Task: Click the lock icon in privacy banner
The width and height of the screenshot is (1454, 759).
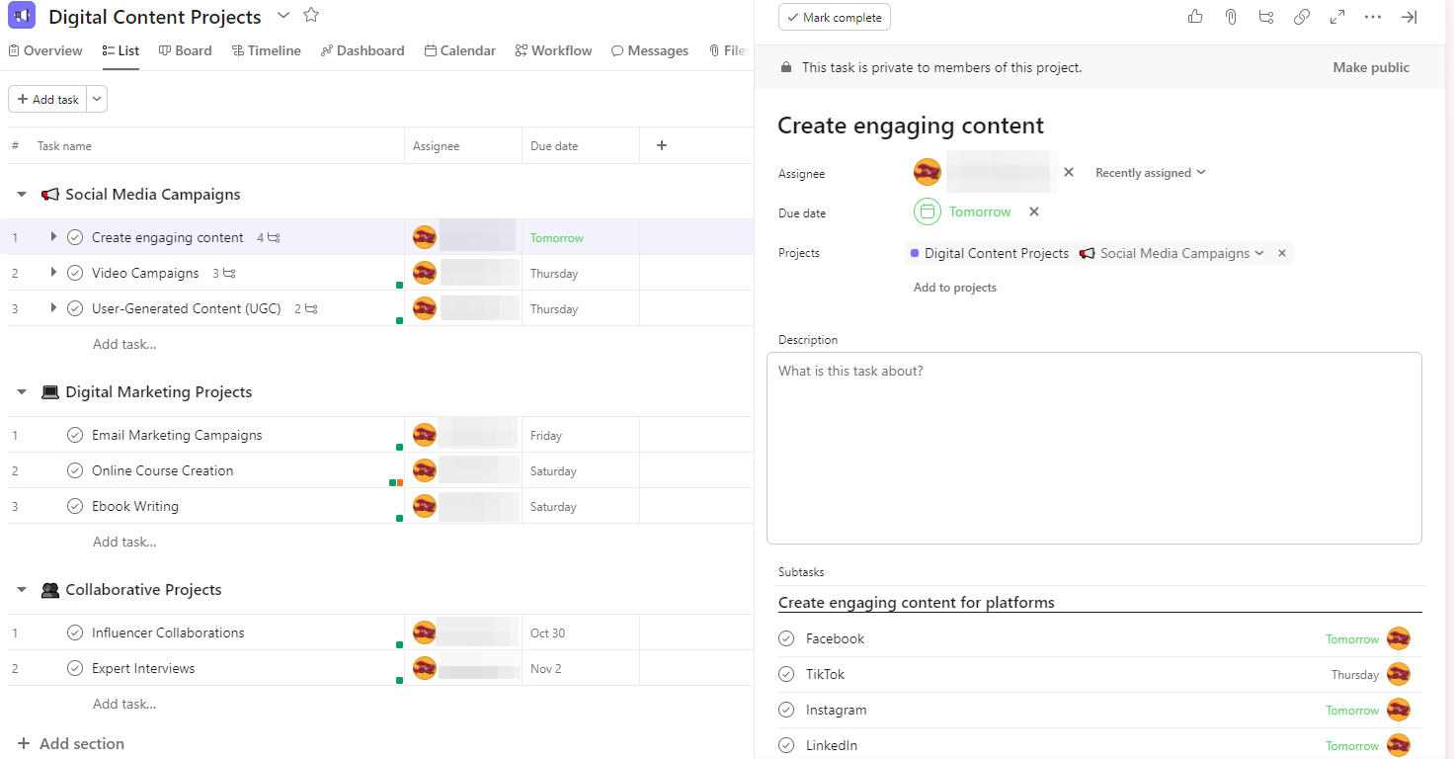Action: point(786,67)
